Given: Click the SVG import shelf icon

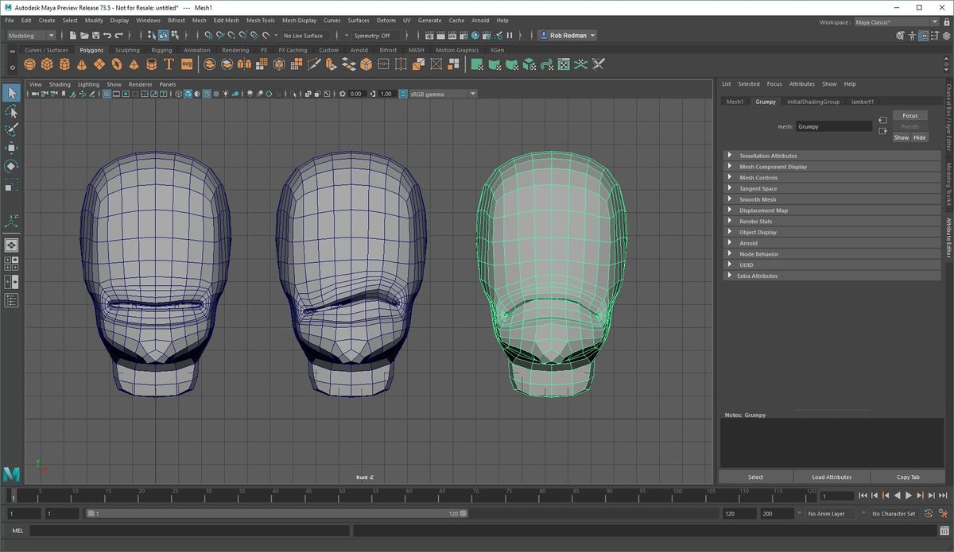Looking at the screenshot, I should pos(187,64).
